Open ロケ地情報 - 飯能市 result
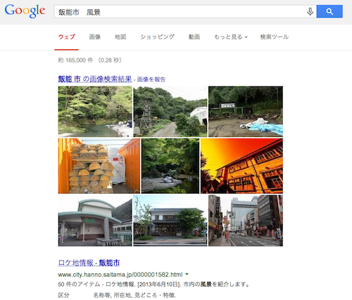Screen dimensions: 352x300 click(89, 263)
